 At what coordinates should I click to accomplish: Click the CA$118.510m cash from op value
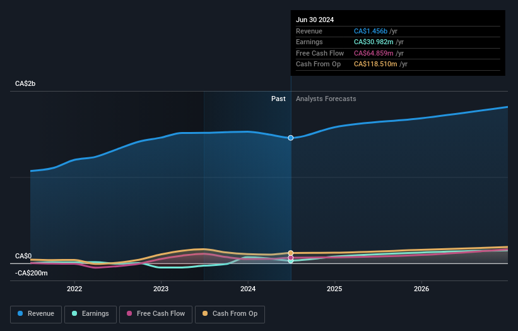click(375, 64)
